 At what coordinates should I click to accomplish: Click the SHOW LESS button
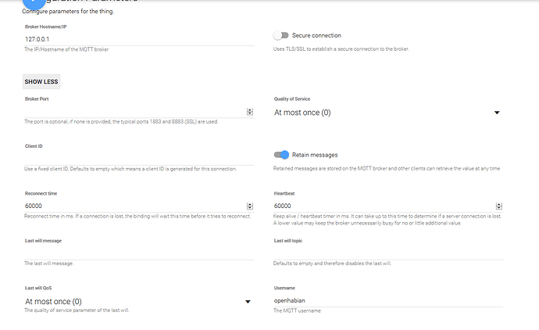click(x=41, y=82)
